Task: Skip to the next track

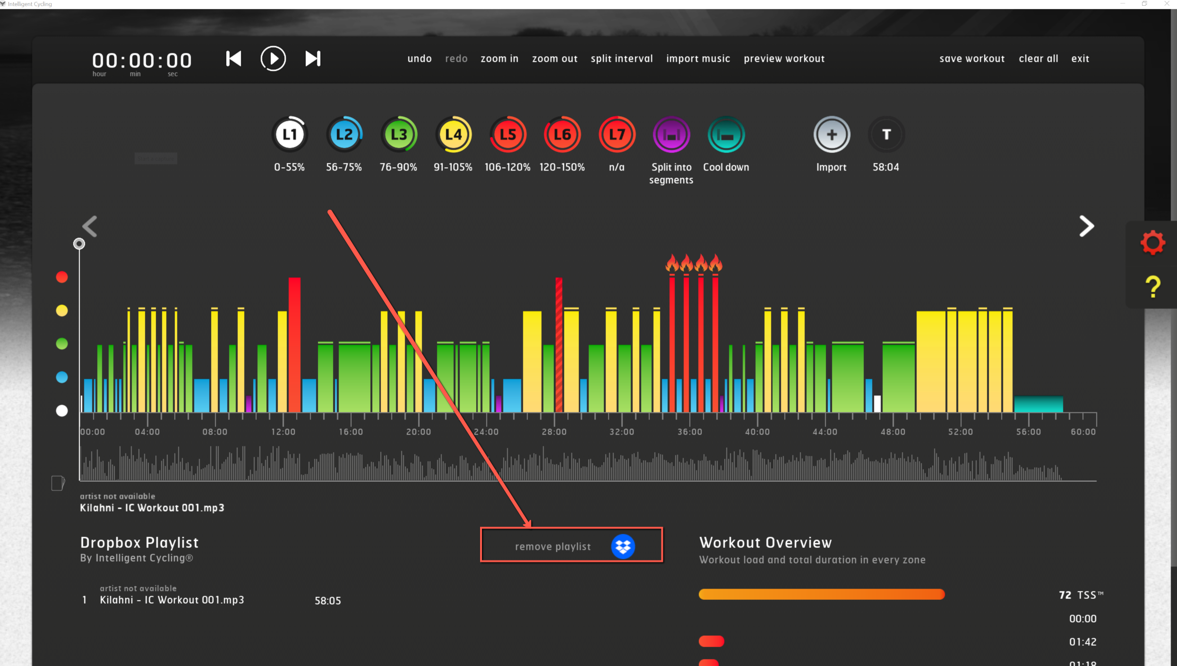Action: (x=313, y=59)
